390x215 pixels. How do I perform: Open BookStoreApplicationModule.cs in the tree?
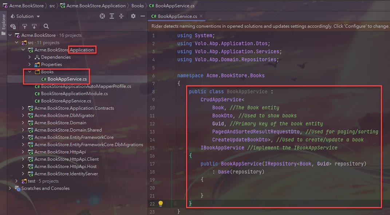(74, 94)
